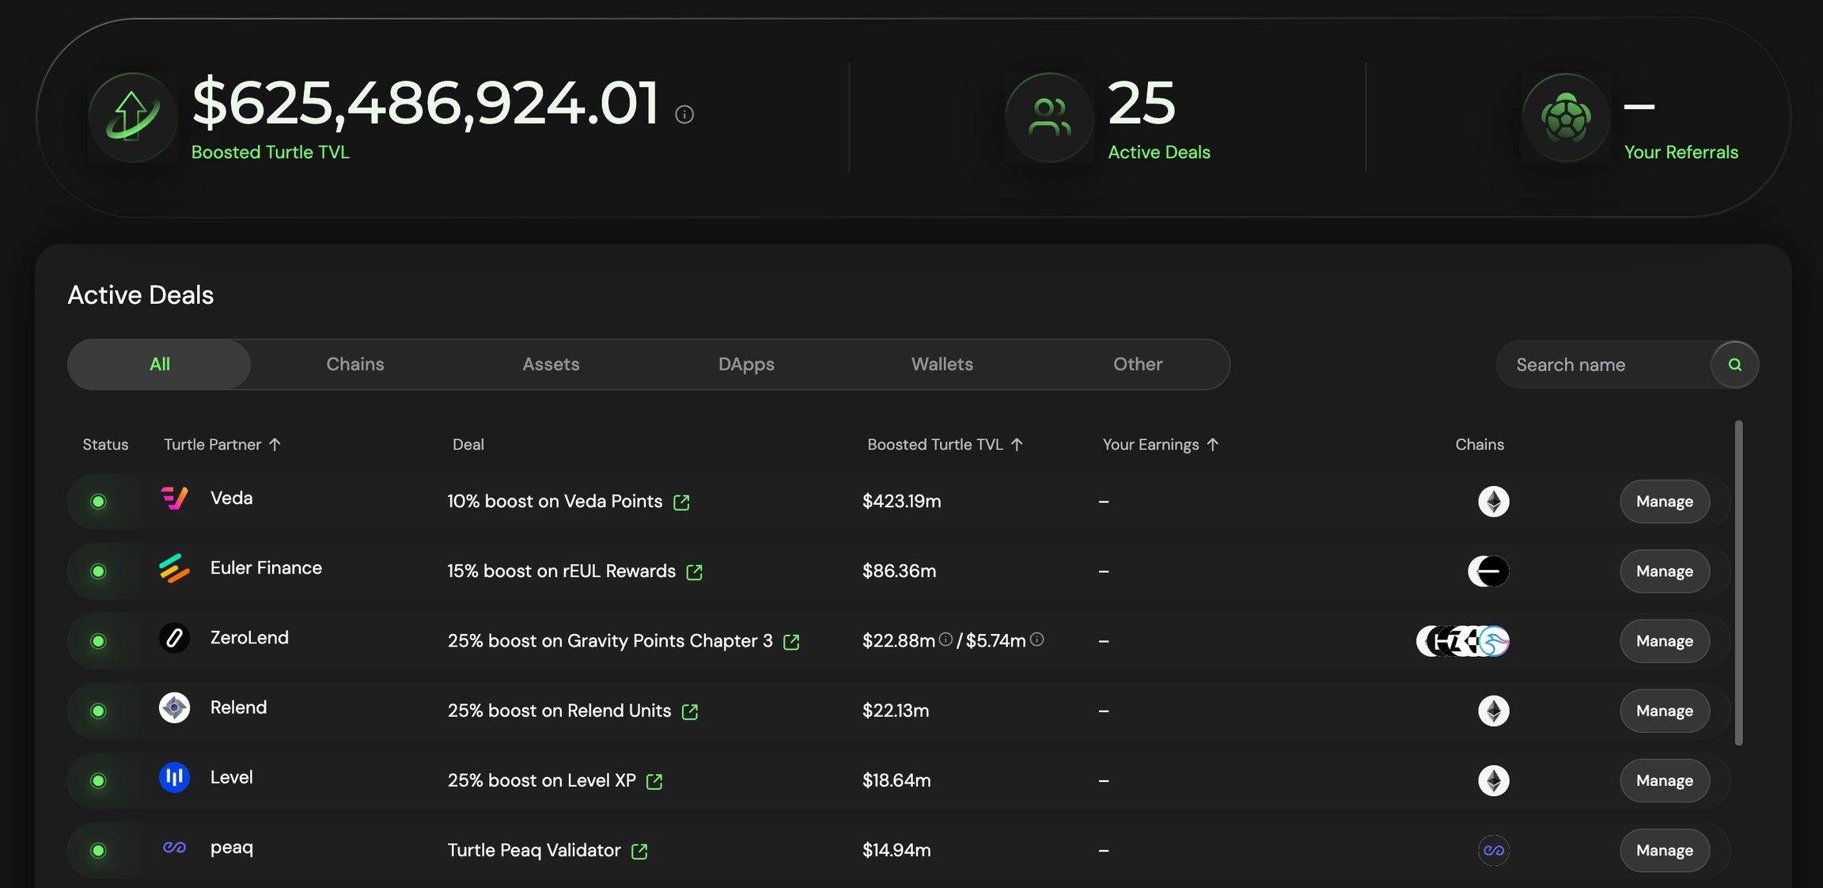Open external link for rEUL Rewards deal
The image size is (1823, 888).
click(x=695, y=572)
